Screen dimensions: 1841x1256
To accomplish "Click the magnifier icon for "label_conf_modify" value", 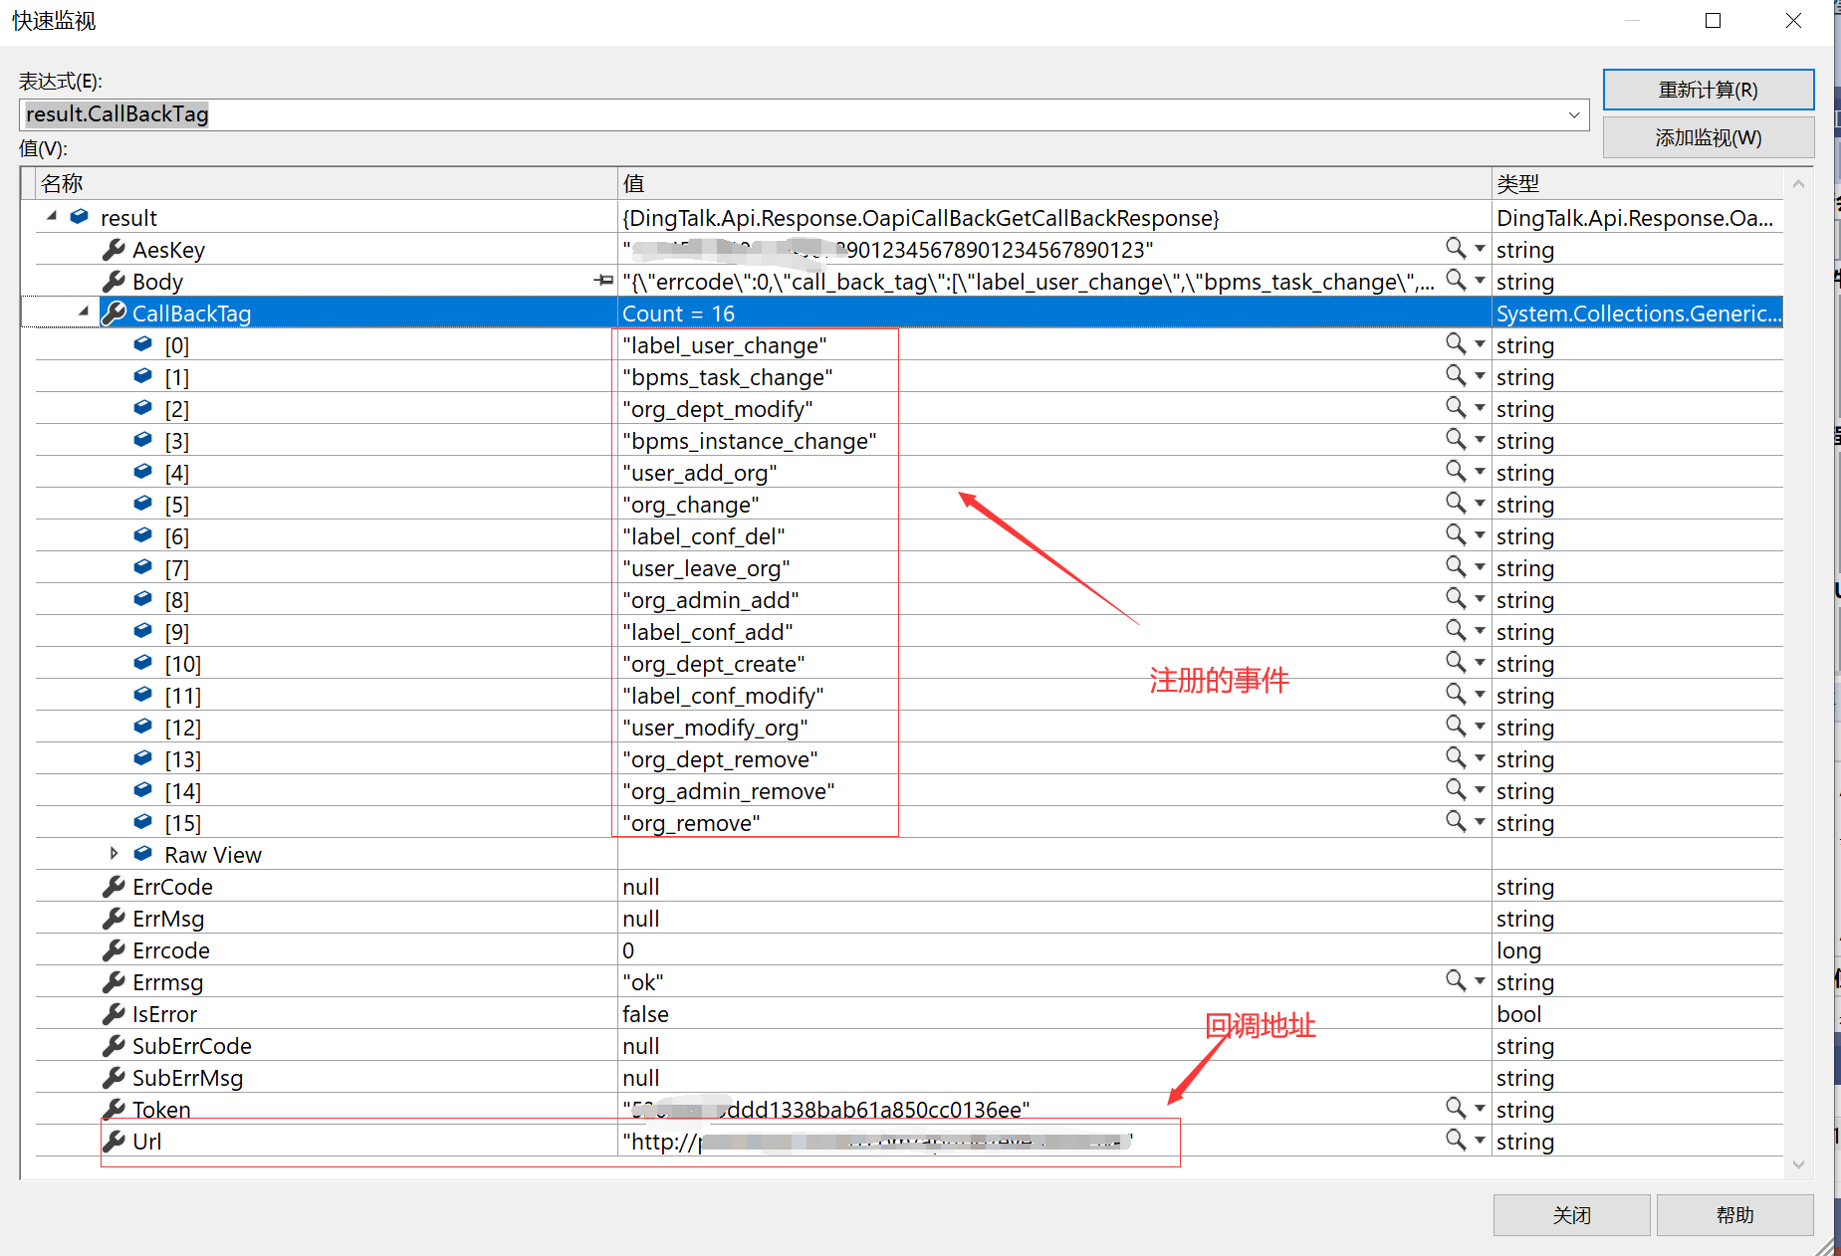I will coord(1456,694).
